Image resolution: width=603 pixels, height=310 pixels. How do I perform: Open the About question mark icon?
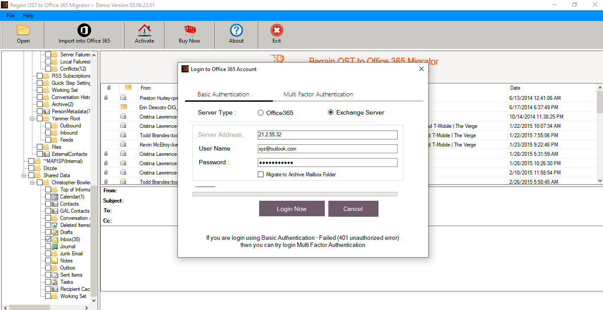[236, 30]
